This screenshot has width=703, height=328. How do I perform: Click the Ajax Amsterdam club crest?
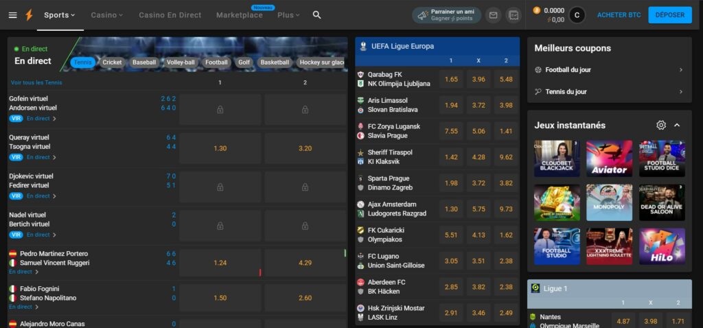[x=360, y=204]
